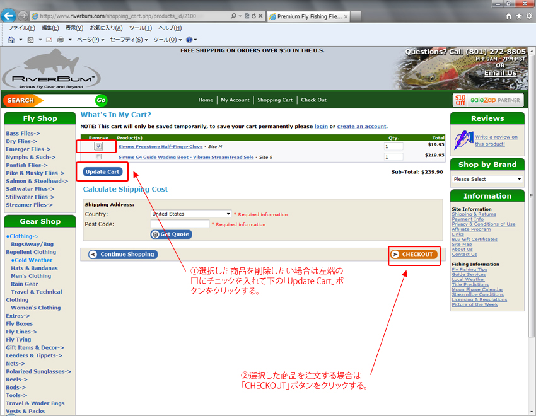
Task: Toggle compatibility view icon in address bar
Action: pyautogui.click(x=247, y=16)
